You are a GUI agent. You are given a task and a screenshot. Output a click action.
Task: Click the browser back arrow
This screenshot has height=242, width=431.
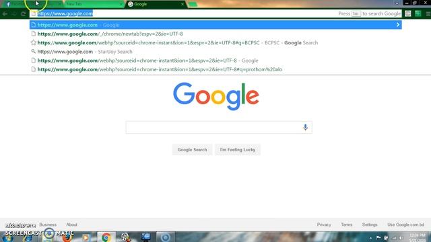click(x=5, y=13)
